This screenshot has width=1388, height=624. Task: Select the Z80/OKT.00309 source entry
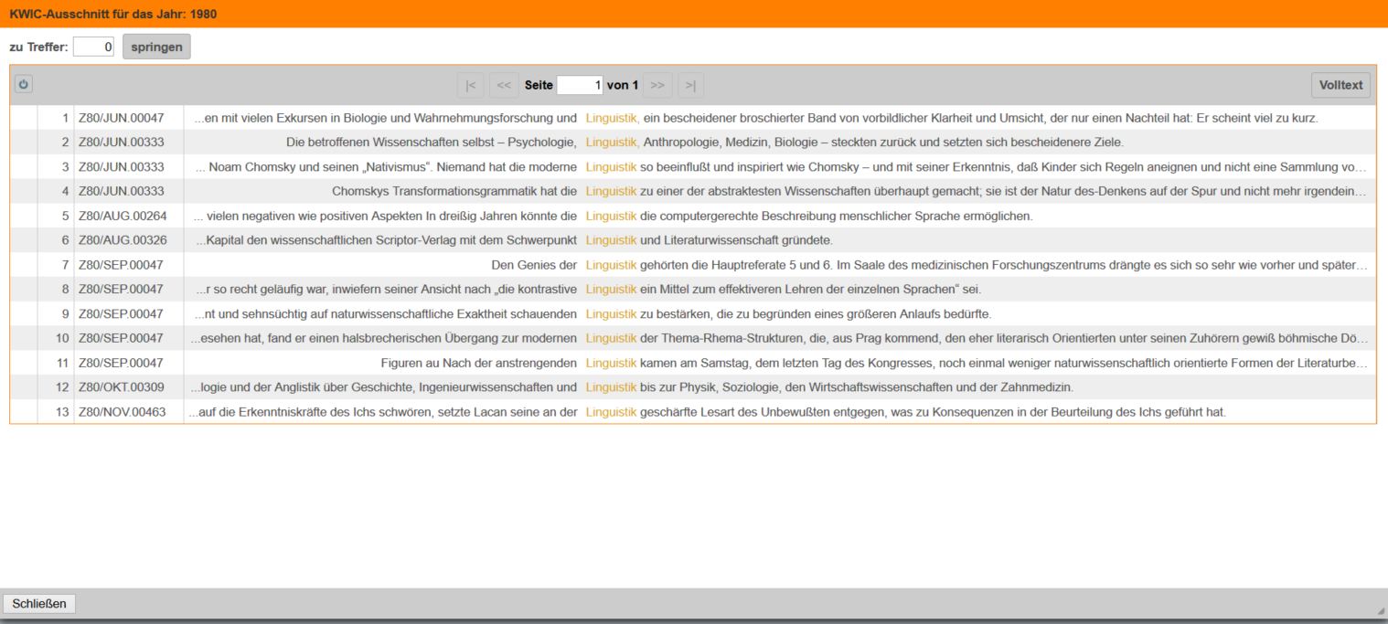click(x=122, y=387)
